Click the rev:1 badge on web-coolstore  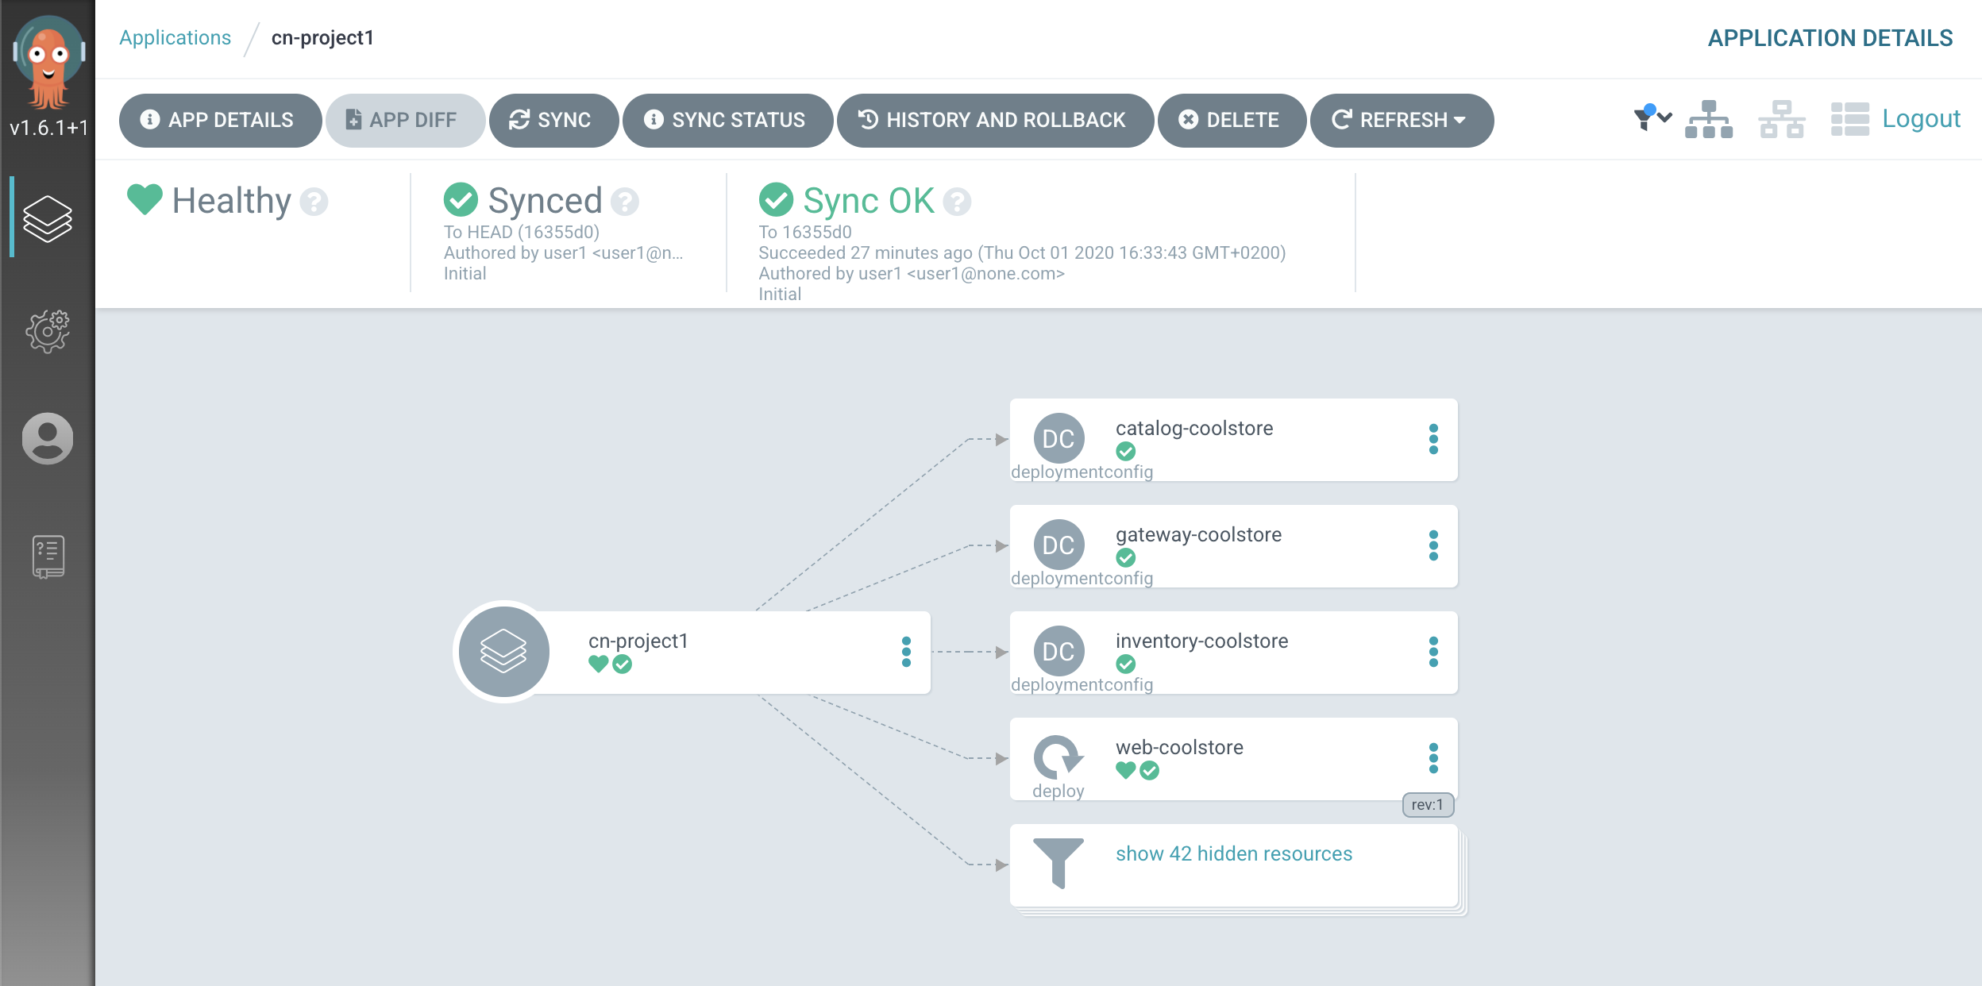pyautogui.click(x=1428, y=805)
